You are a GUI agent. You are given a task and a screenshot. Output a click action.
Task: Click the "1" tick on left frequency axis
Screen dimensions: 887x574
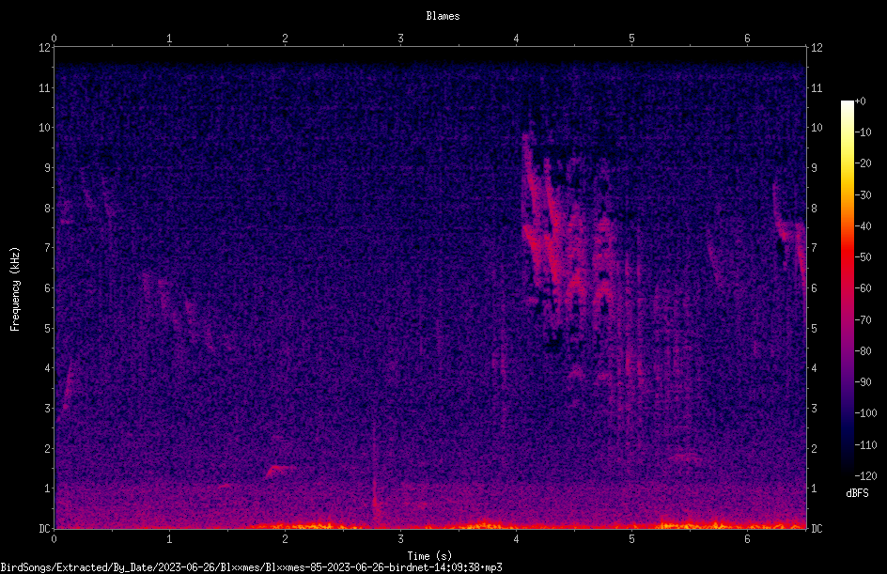[x=48, y=489]
